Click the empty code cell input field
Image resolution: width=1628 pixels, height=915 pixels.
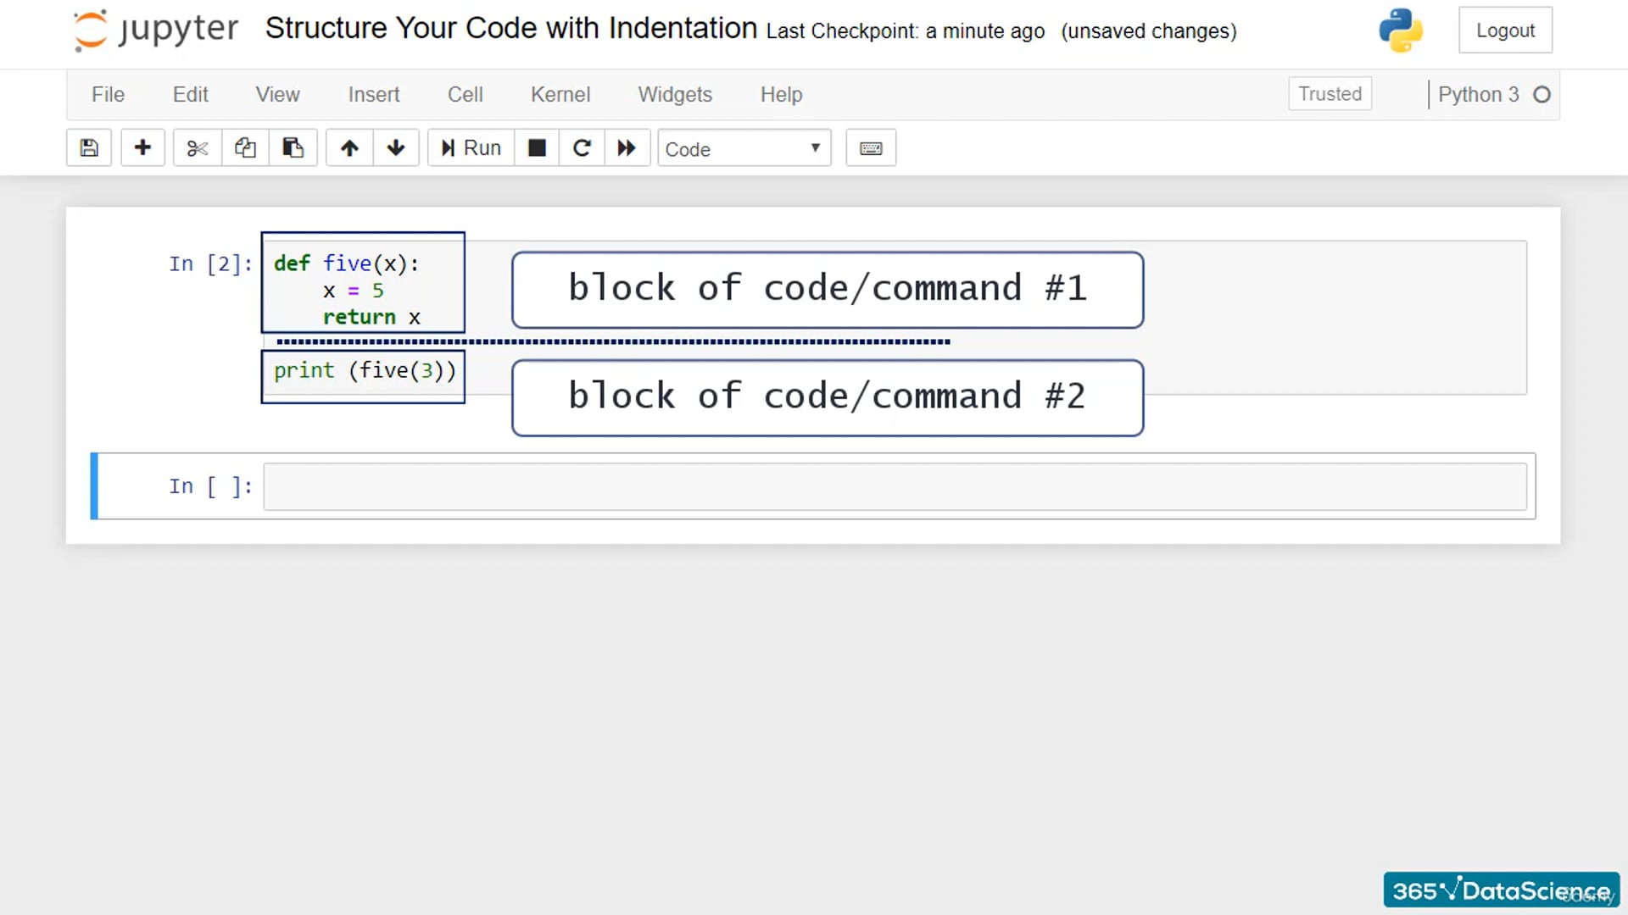[x=895, y=486]
